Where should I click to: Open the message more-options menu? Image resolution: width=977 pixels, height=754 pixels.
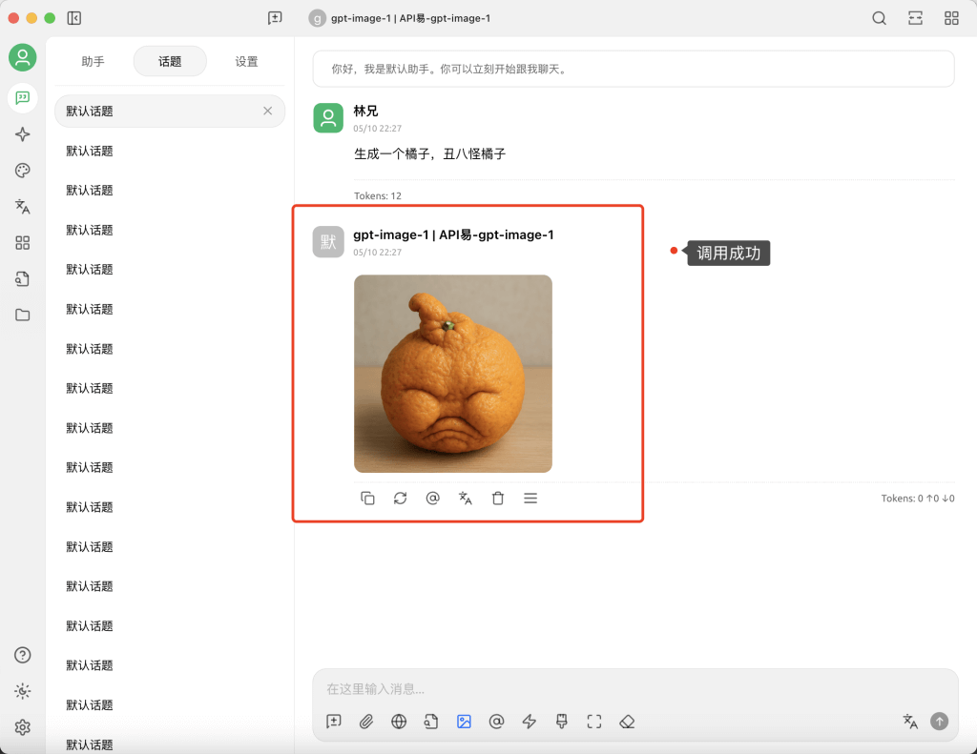click(x=530, y=498)
